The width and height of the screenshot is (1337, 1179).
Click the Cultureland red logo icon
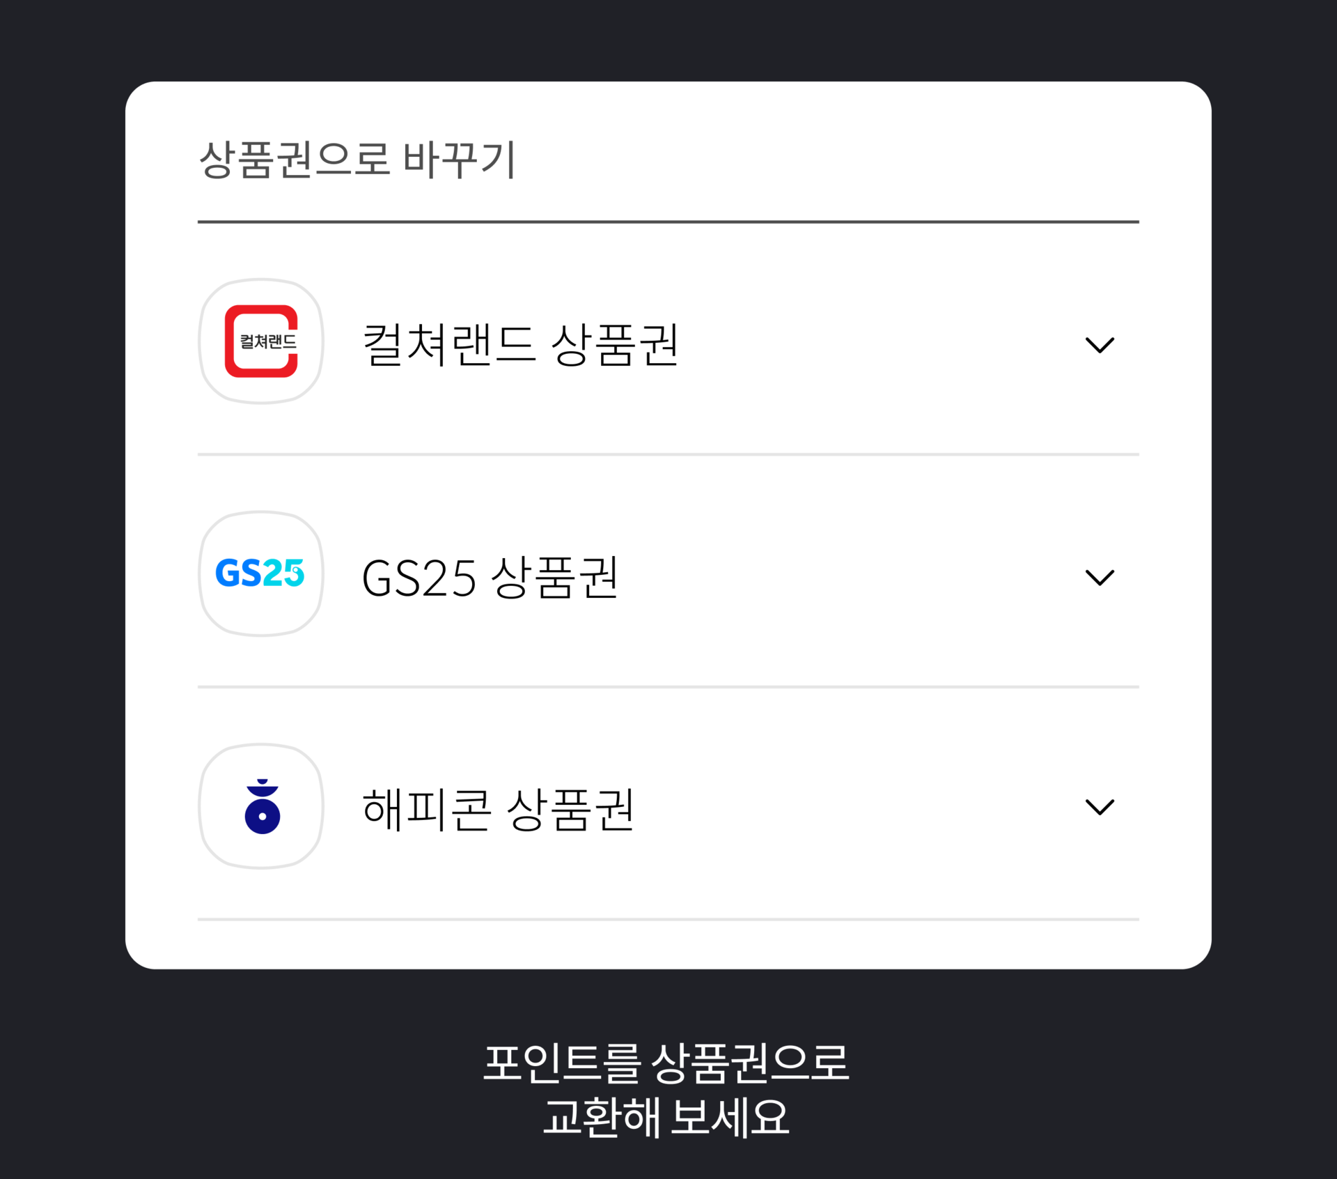pyautogui.click(x=261, y=341)
